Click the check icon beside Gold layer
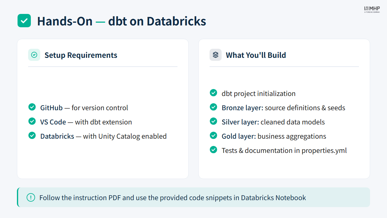Screen dimensions: 387x218 pos(213,136)
